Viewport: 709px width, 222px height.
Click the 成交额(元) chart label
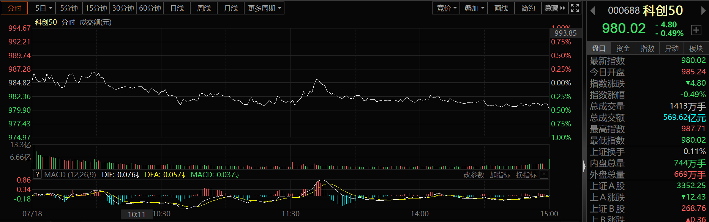click(95, 22)
